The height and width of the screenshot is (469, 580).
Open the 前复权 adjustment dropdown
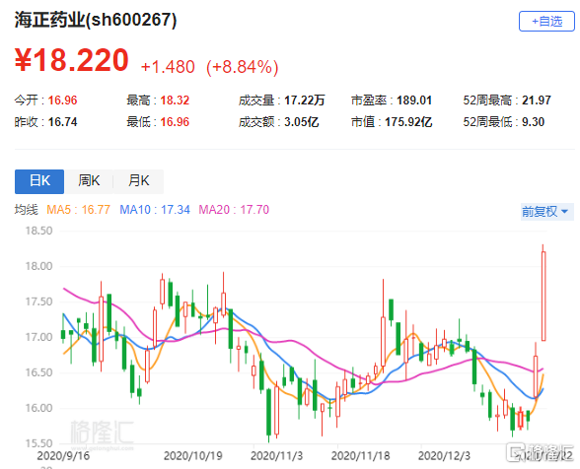(x=546, y=212)
